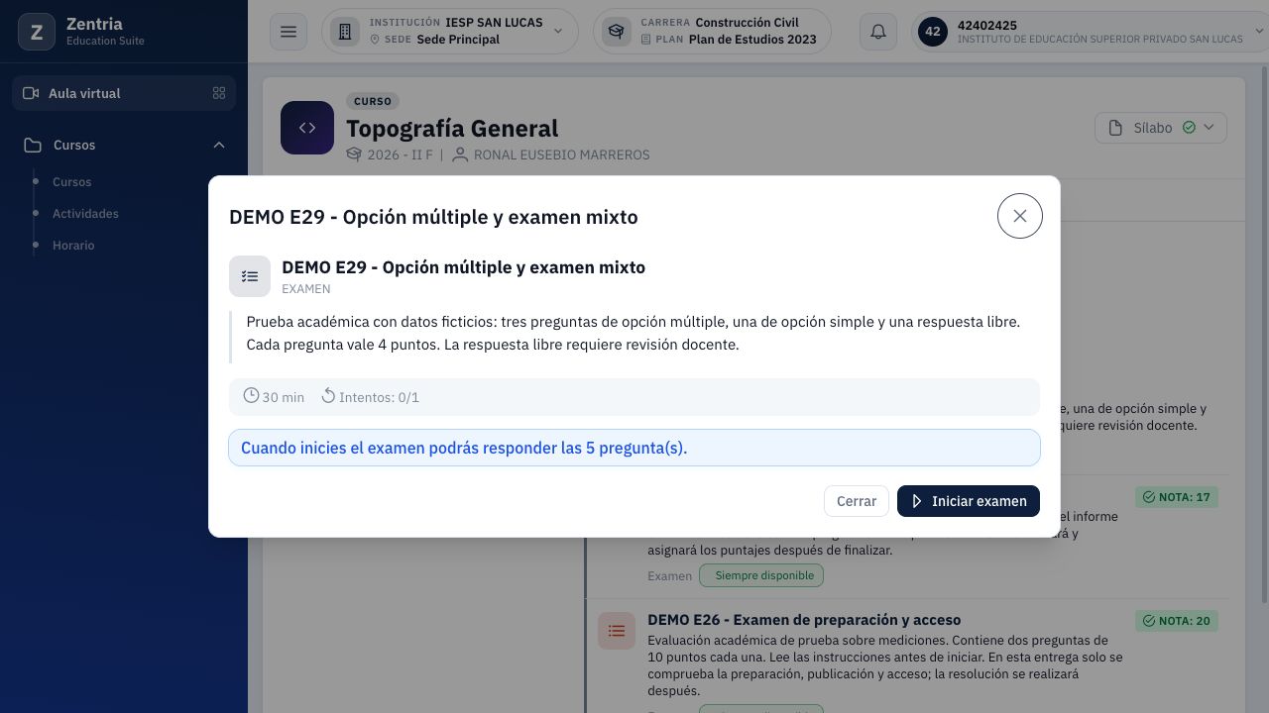The height and width of the screenshot is (713, 1269).
Task: Open the notifications bell
Action: click(878, 32)
